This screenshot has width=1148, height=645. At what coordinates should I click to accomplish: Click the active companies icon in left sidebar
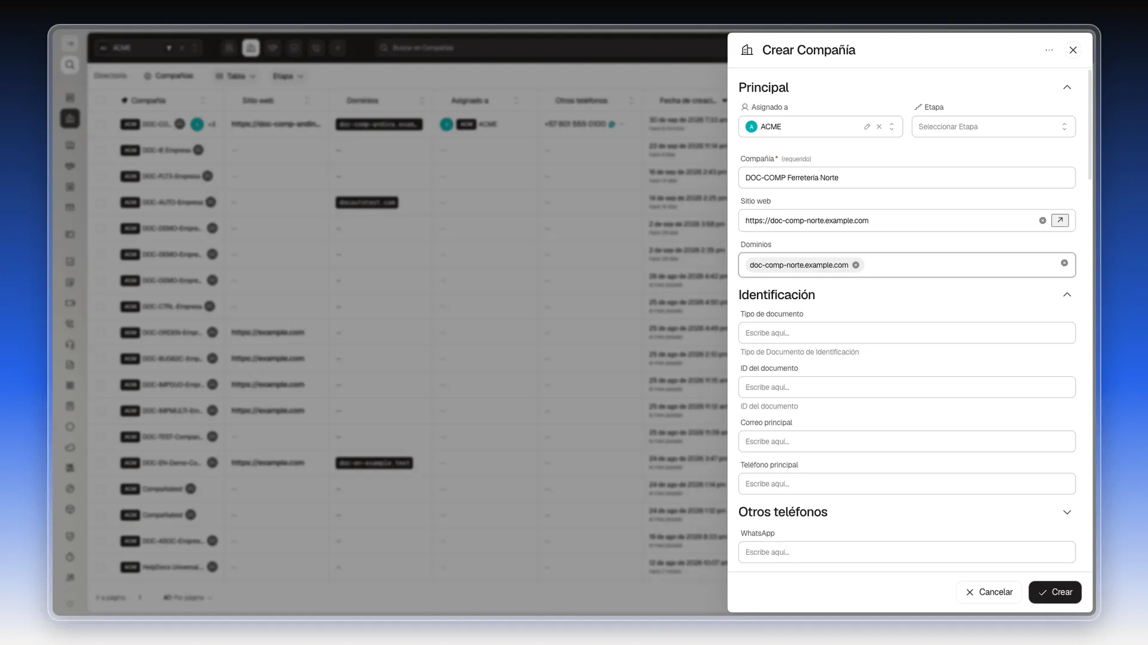click(70, 118)
